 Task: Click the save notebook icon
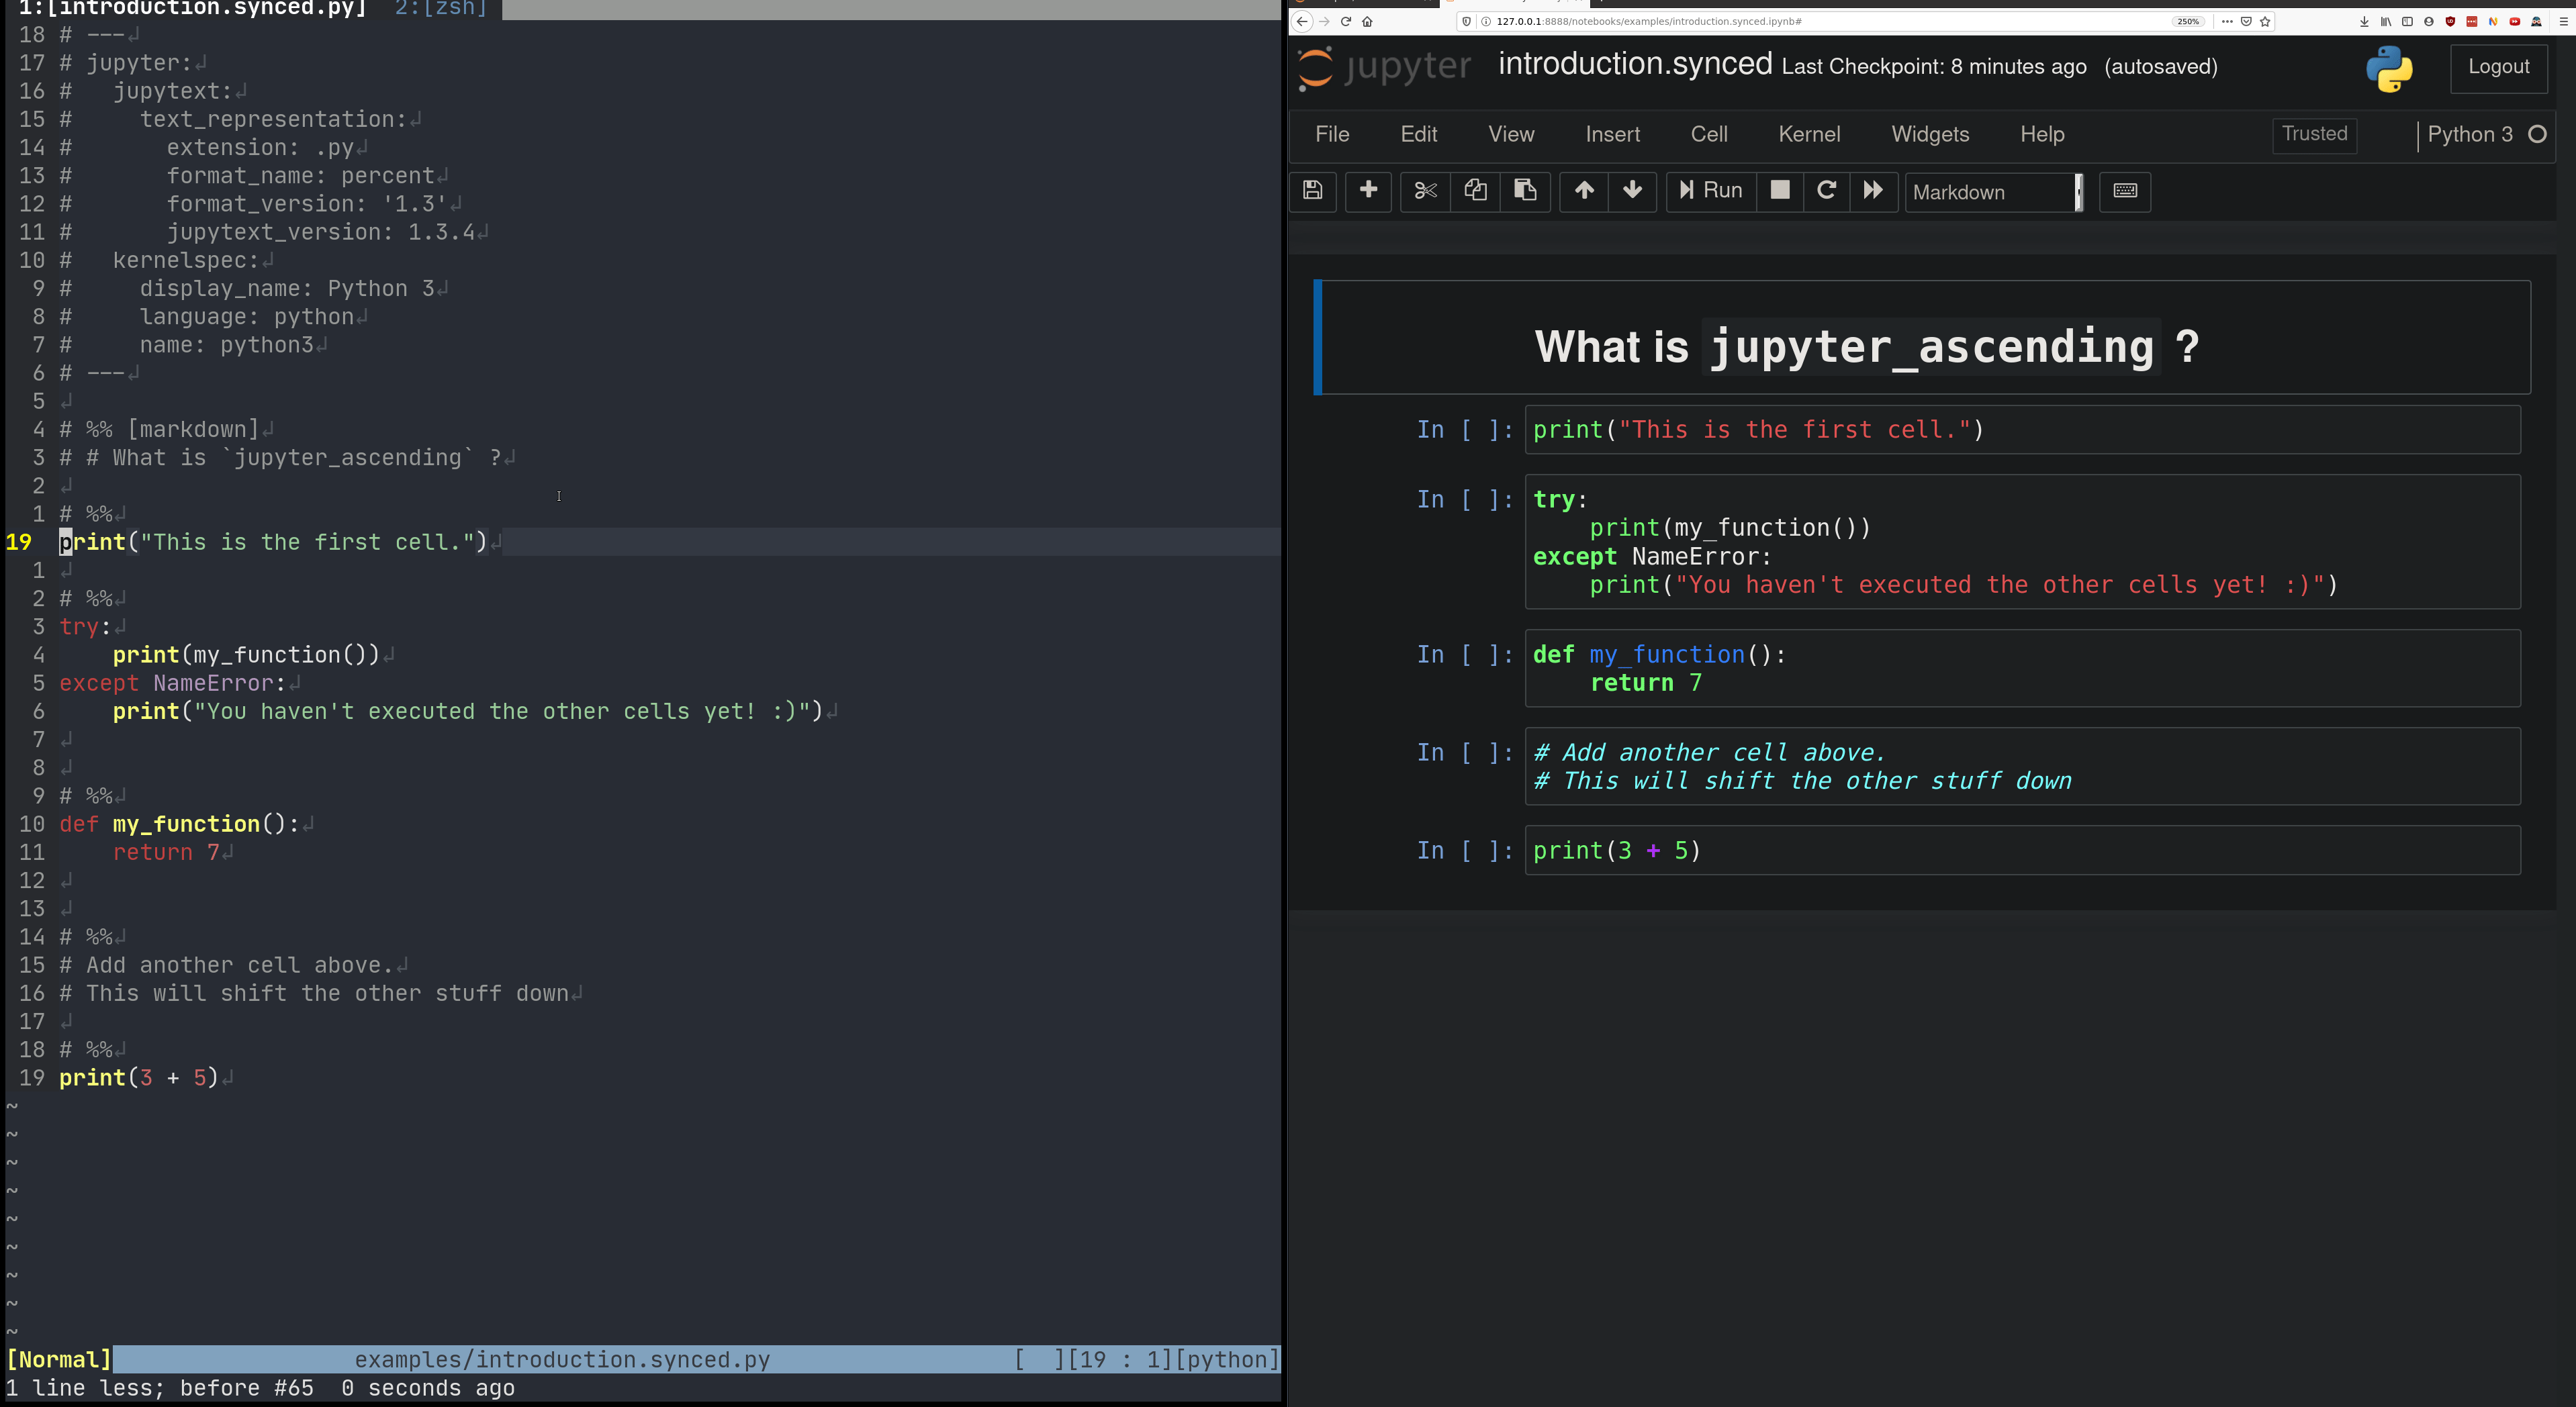point(1312,191)
